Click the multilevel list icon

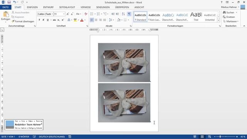point(105,14)
